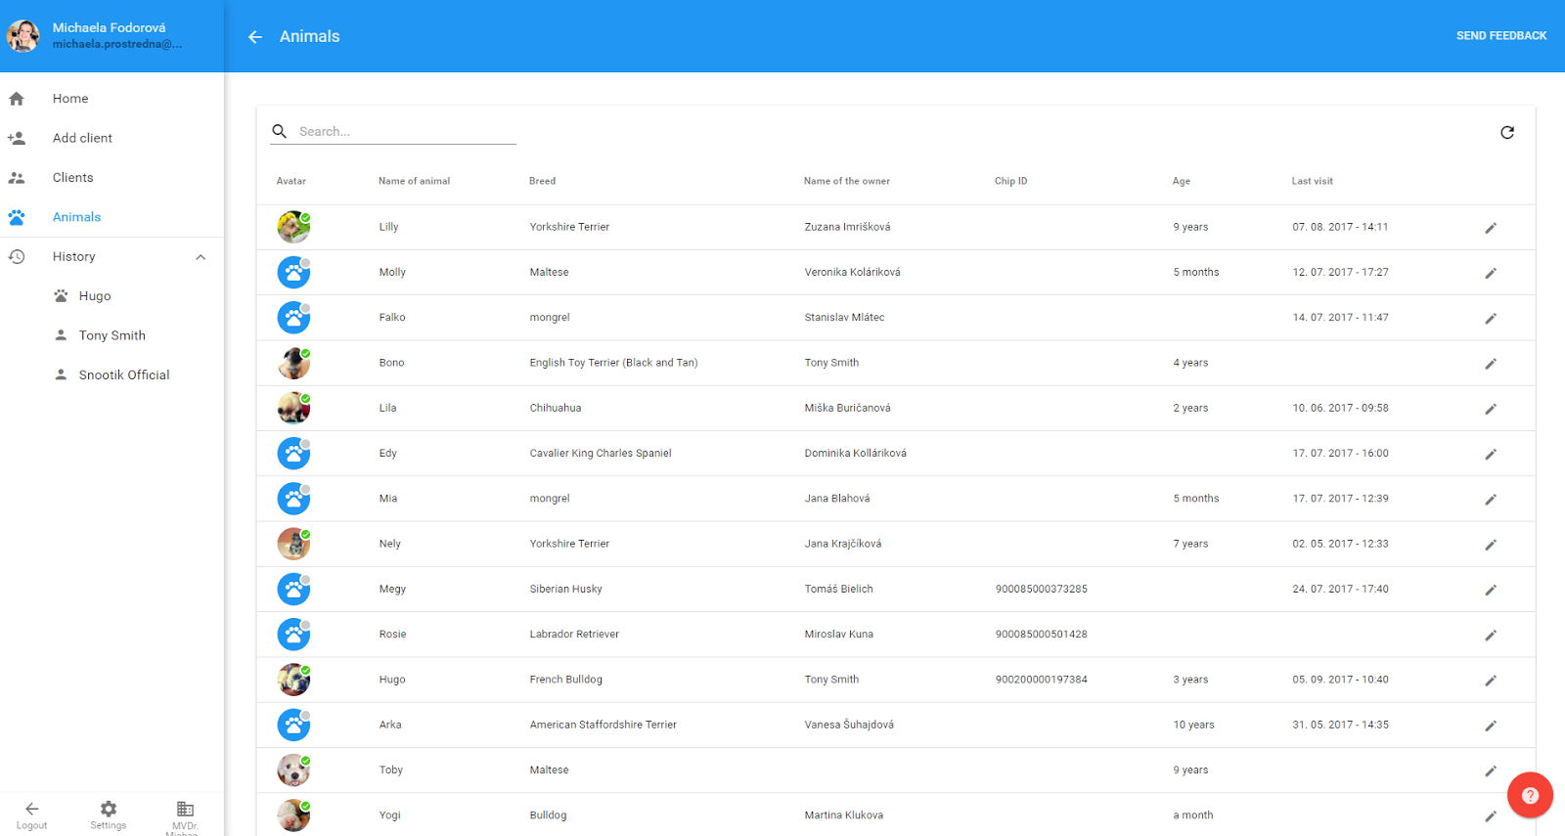Click the edit pencil for Lilly
The height and width of the screenshot is (836, 1565).
click(x=1491, y=228)
